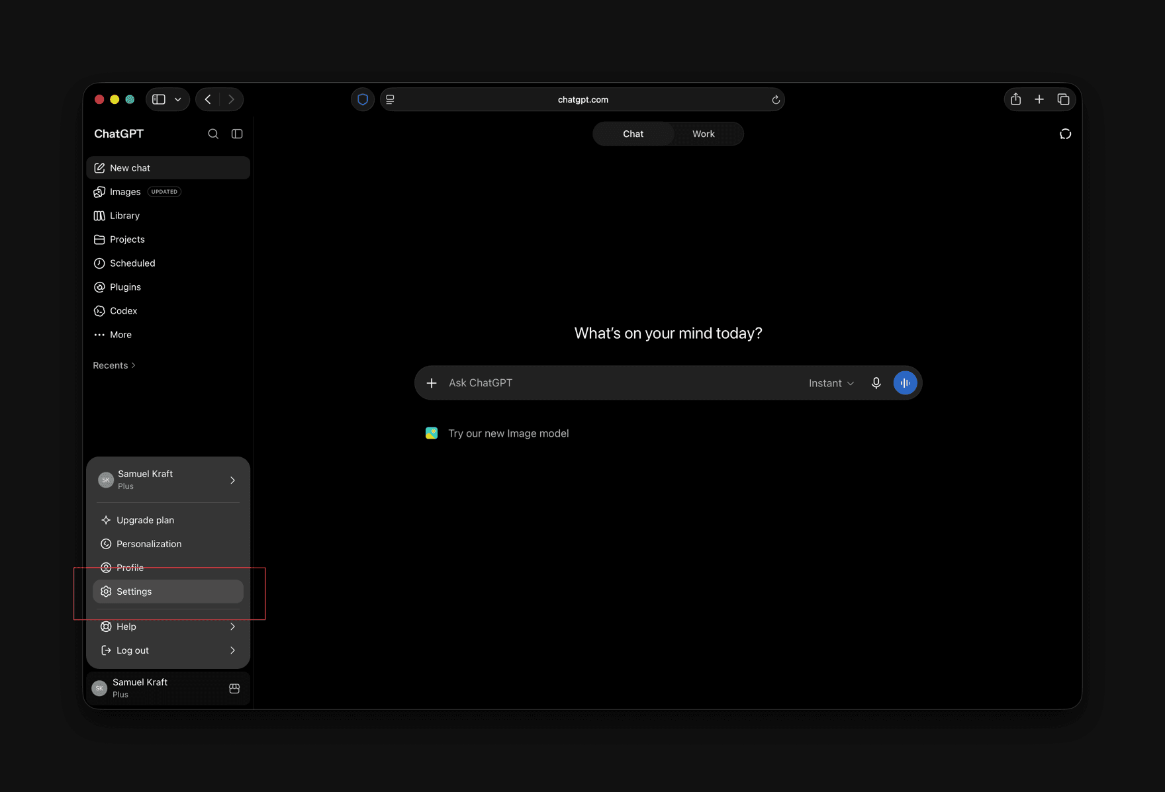Click the ChatGPT logo text
1165x792 pixels.
118,134
